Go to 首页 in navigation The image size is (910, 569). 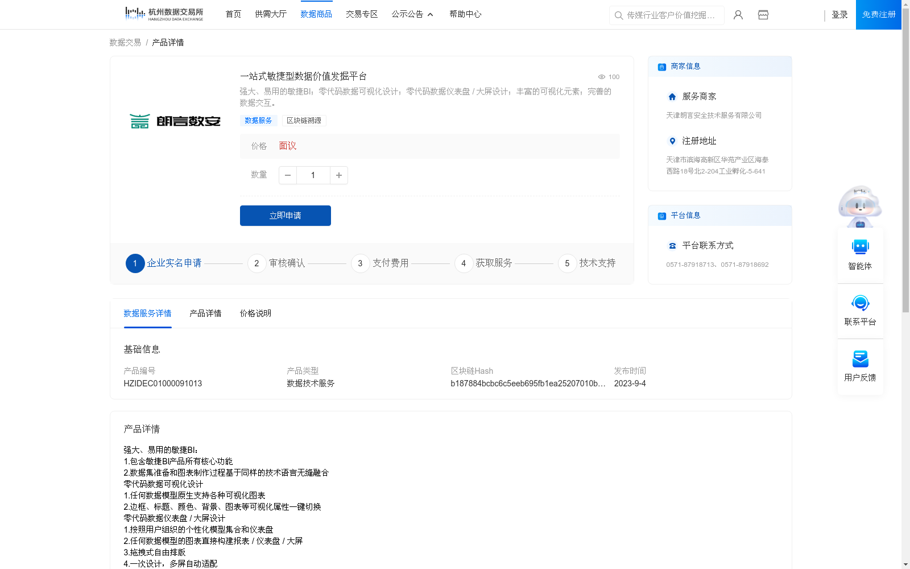233,14
